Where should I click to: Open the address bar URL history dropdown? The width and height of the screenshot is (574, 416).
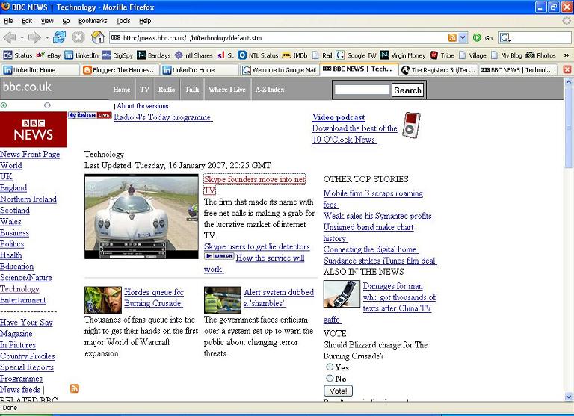coord(463,37)
